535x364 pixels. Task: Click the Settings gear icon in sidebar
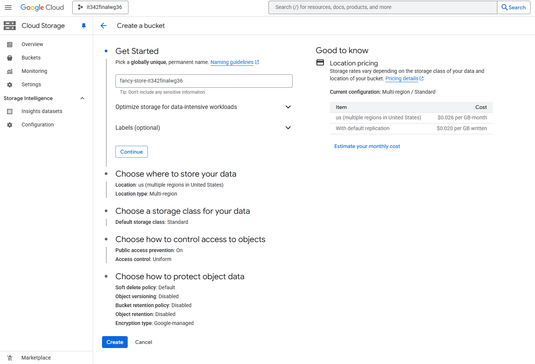[10, 85]
